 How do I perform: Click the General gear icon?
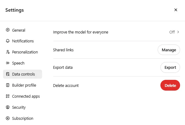(8, 30)
